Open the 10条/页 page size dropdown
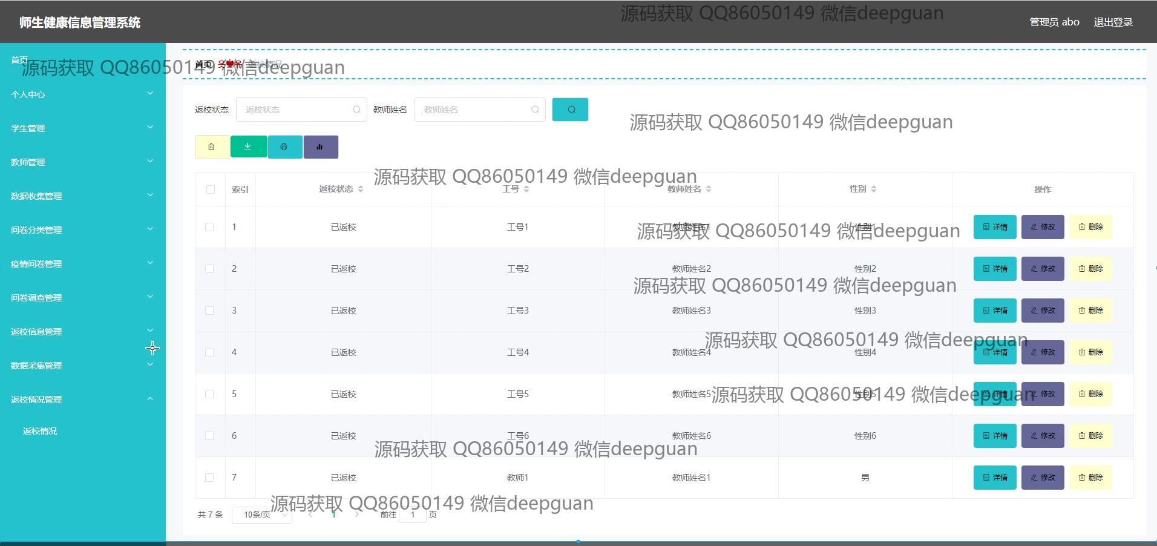Screen dimensions: 1157x546 coord(261,515)
